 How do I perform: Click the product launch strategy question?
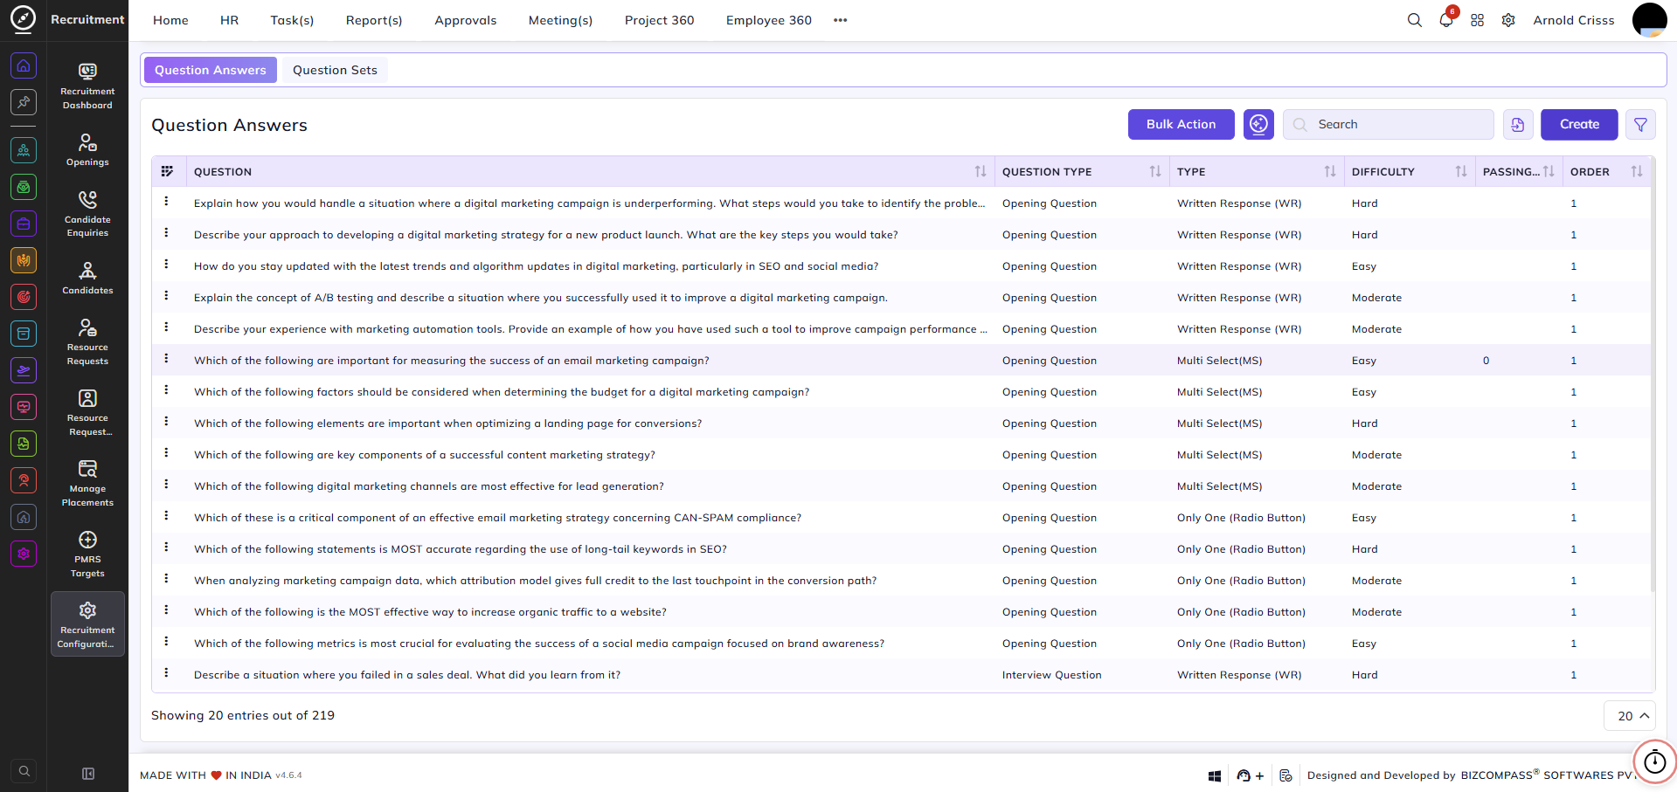[545, 235]
